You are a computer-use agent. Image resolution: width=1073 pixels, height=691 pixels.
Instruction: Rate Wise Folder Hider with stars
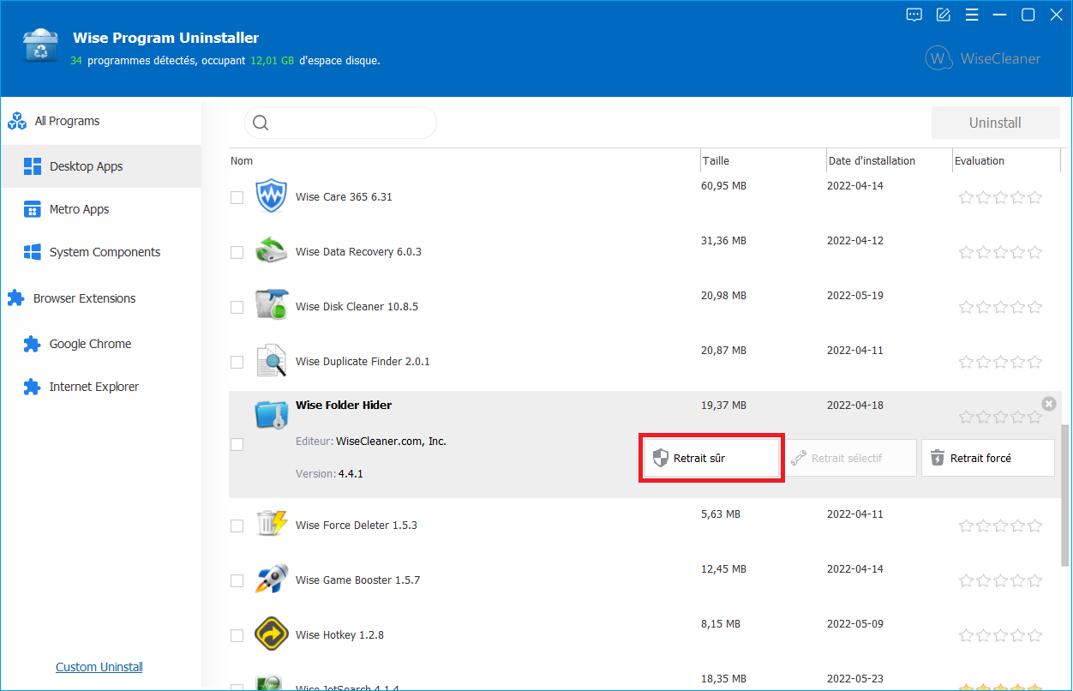point(1000,418)
